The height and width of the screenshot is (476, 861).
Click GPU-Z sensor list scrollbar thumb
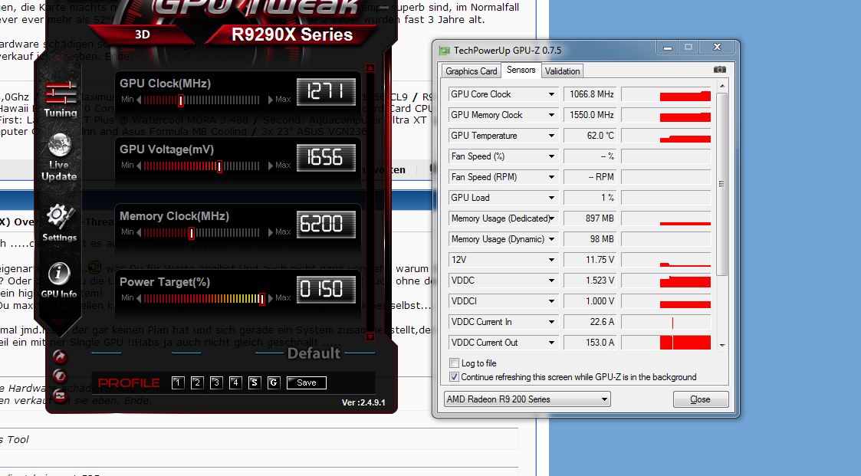click(x=722, y=184)
